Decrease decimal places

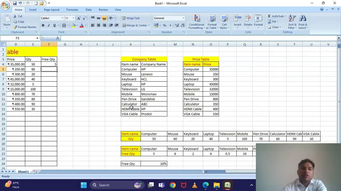[182, 25]
